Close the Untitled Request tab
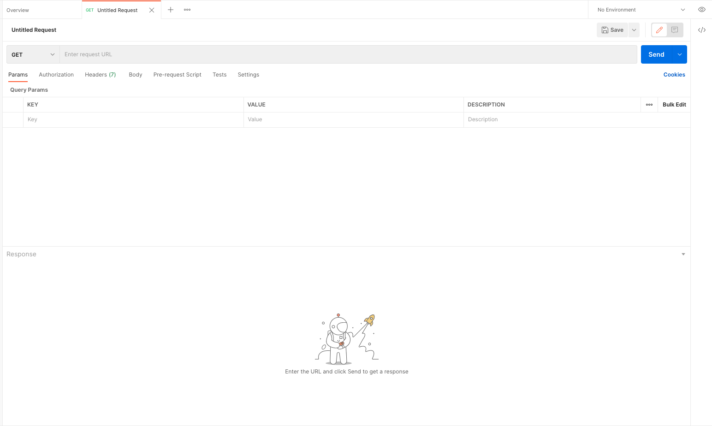This screenshot has width=712, height=426. coord(152,10)
